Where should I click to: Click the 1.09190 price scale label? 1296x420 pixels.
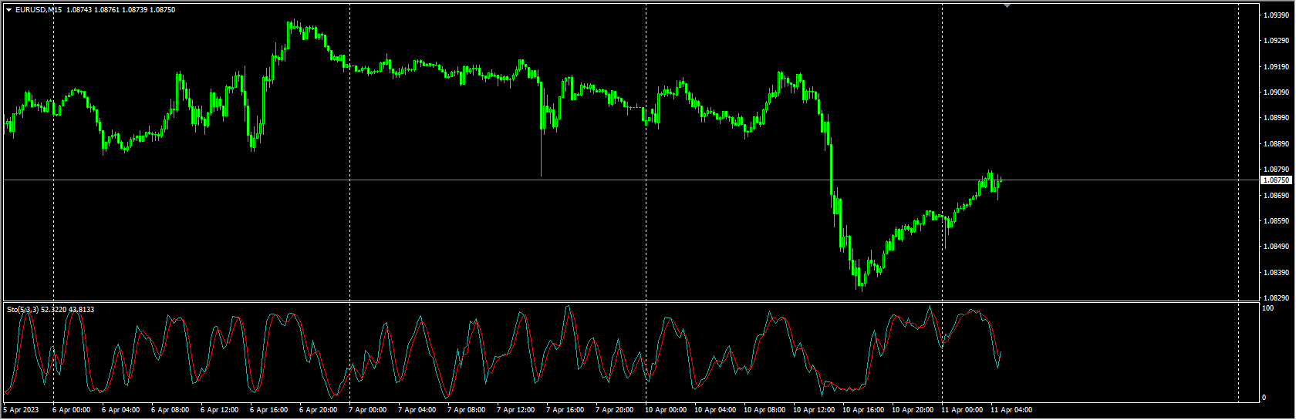coord(1277,67)
